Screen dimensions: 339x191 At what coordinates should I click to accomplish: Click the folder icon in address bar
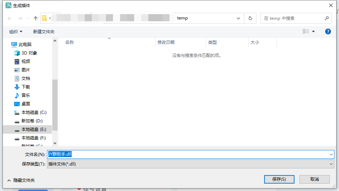point(44,18)
